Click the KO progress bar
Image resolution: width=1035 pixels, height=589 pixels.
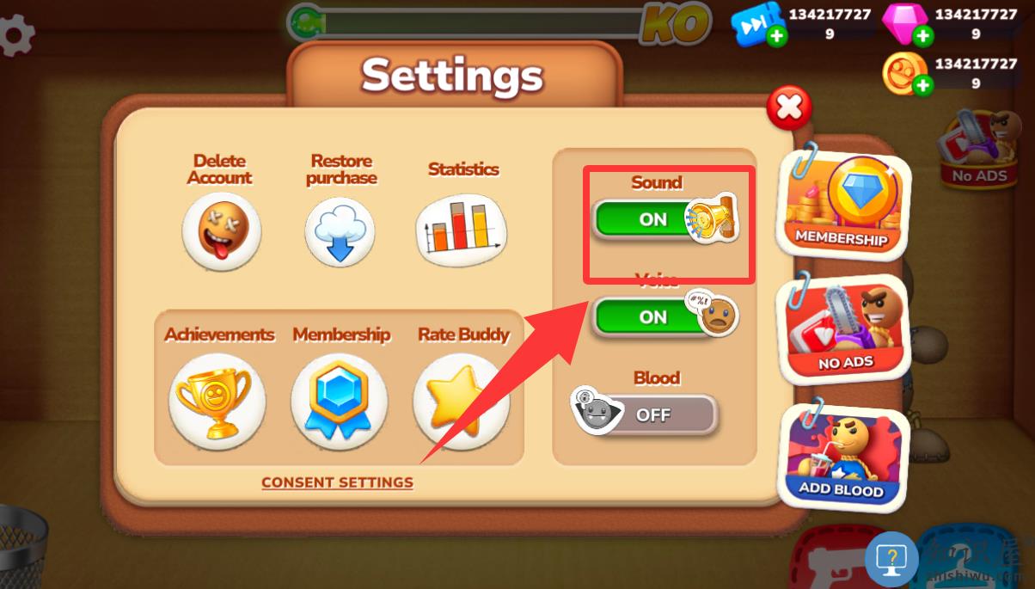[x=499, y=23]
